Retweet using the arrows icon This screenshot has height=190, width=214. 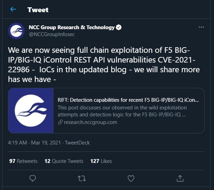[82, 179]
